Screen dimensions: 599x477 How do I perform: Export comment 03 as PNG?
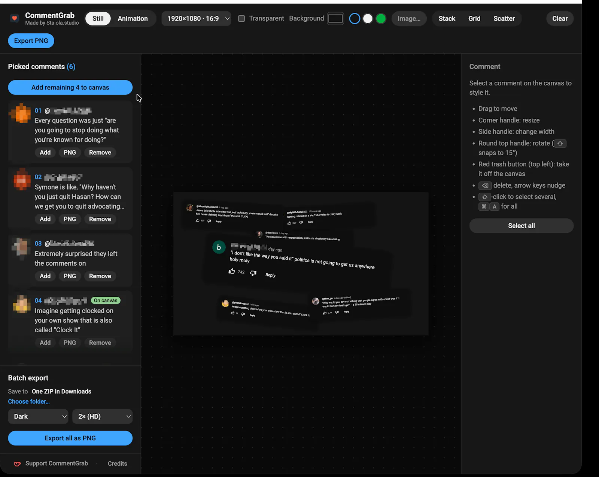coord(70,276)
